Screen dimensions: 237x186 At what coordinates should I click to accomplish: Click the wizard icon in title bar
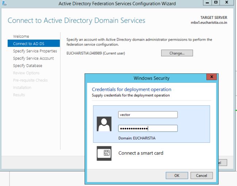point(5,4)
